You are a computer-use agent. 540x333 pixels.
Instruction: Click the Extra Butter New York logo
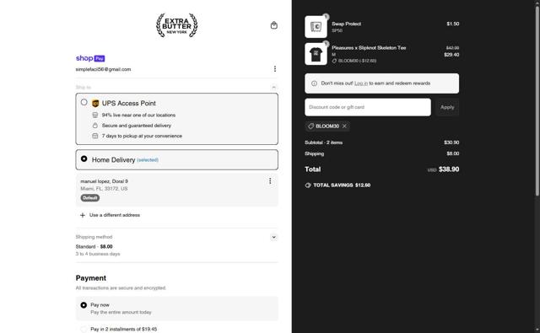176,25
